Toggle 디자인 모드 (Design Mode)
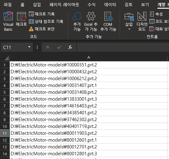The width and height of the screenshot is (169, 159). pos(142,21)
